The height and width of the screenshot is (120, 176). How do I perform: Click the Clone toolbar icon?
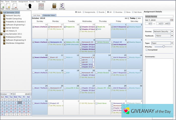pos(8,6)
